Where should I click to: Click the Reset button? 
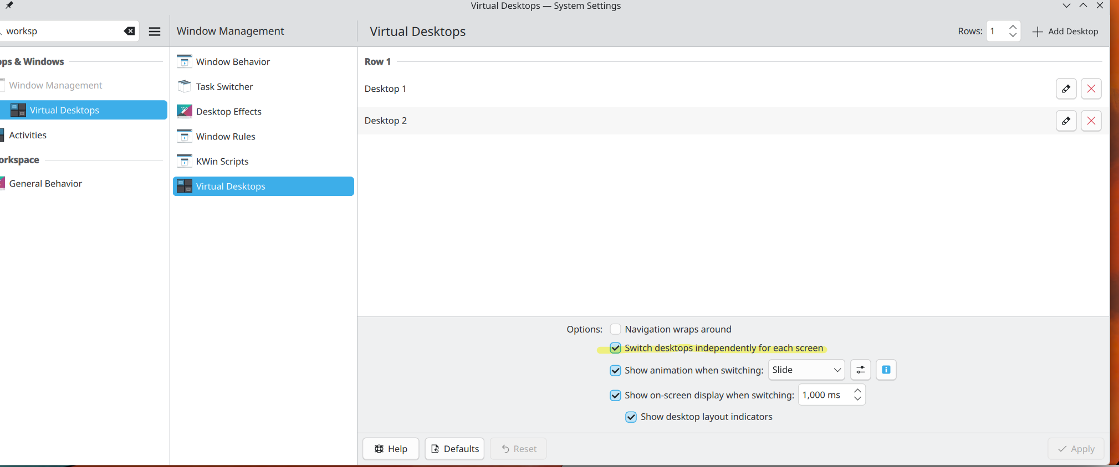518,449
